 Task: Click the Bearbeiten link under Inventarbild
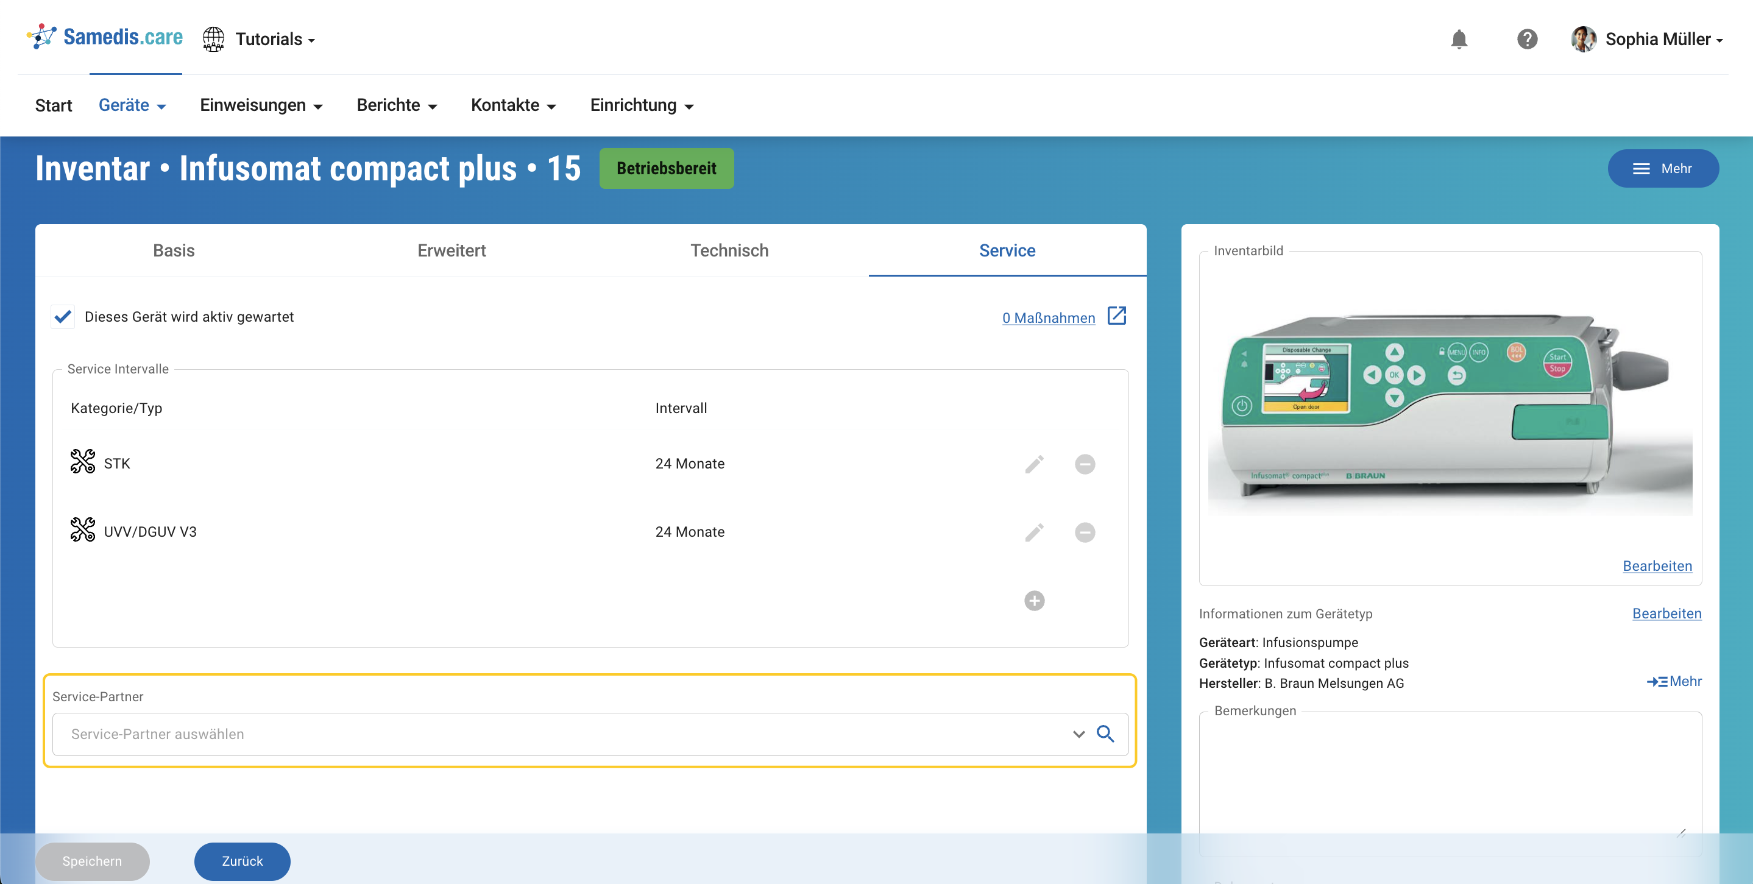(1656, 566)
